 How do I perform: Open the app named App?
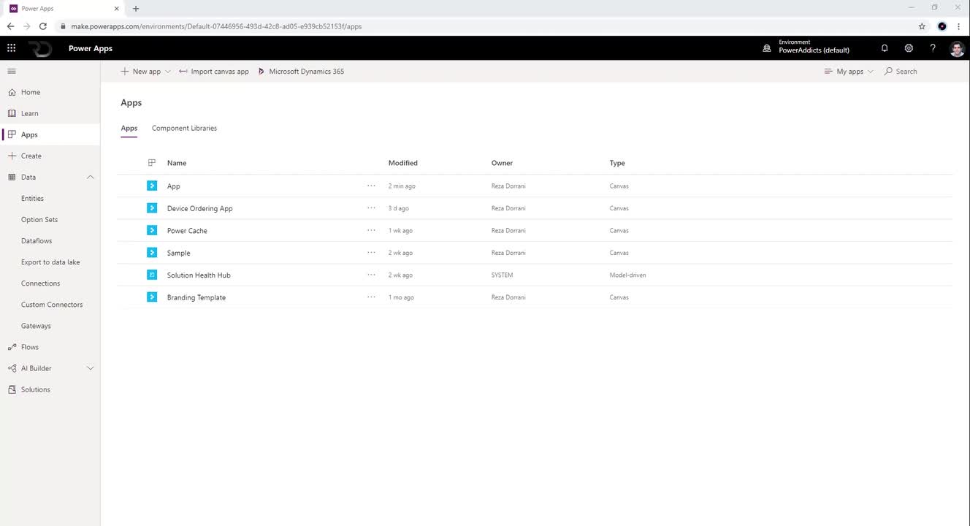[173, 186]
